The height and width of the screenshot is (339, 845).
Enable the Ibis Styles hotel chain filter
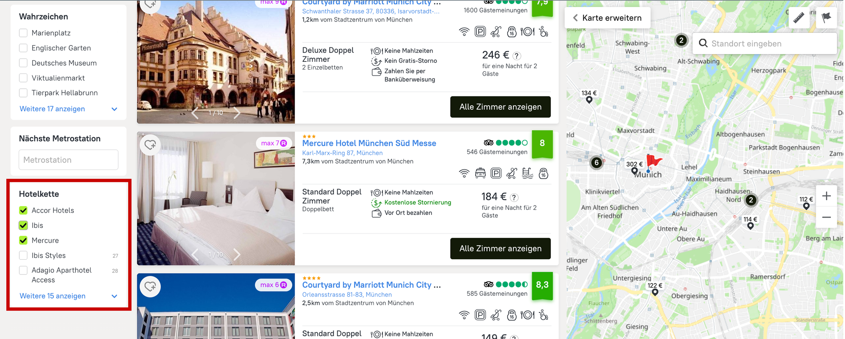[23, 255]
